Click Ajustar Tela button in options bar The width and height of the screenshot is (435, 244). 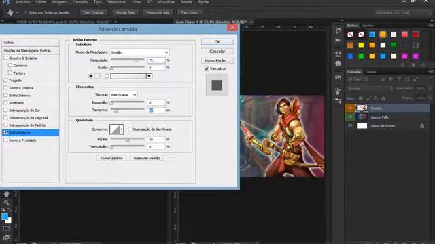125,12
